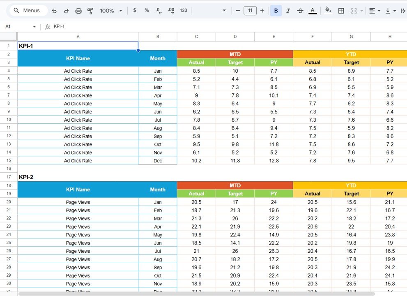The width and height of the screenshot is (407, 296).
Task: Toggle italic formatting
Action: tap(288, 10)
